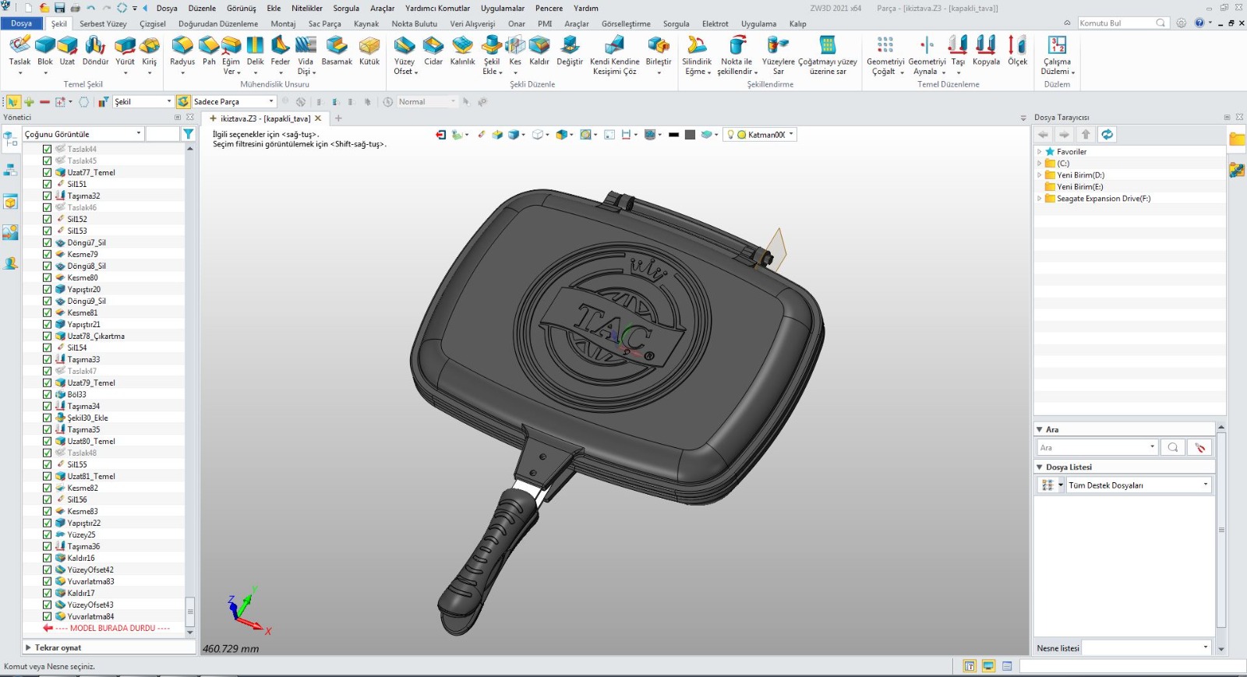Screen dimensions: 1247x677
Task: Select the Feder rib tool
Action: coord(281,51)
